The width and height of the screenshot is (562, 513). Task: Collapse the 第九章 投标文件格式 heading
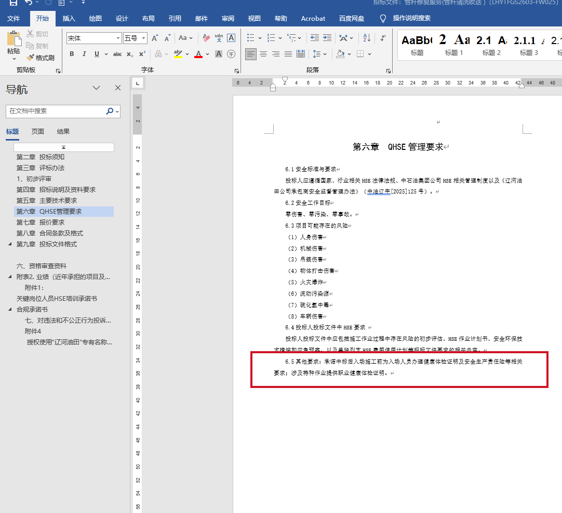point(10,244)
